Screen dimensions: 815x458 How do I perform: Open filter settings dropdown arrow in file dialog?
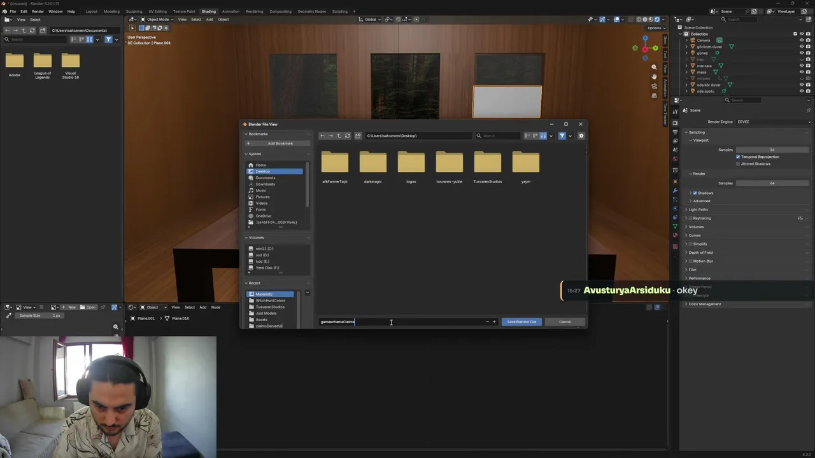tap(570, 135)
